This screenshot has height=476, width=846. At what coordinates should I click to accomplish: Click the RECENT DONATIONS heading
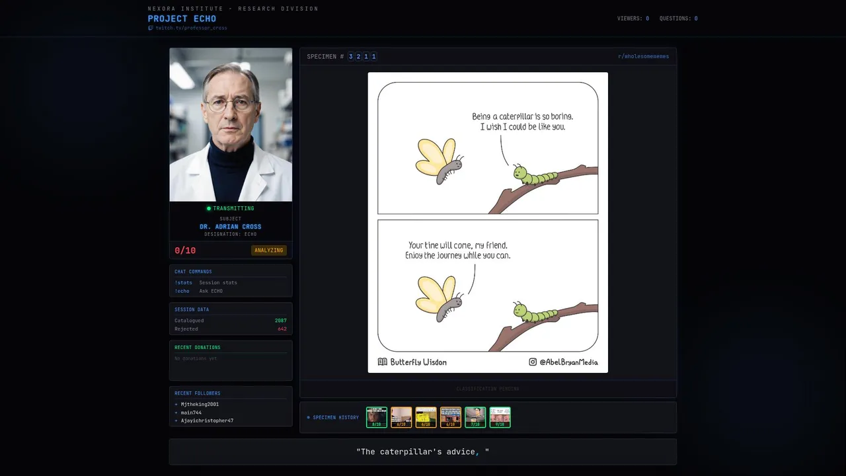pyautogui.click(x=198, y=347)
